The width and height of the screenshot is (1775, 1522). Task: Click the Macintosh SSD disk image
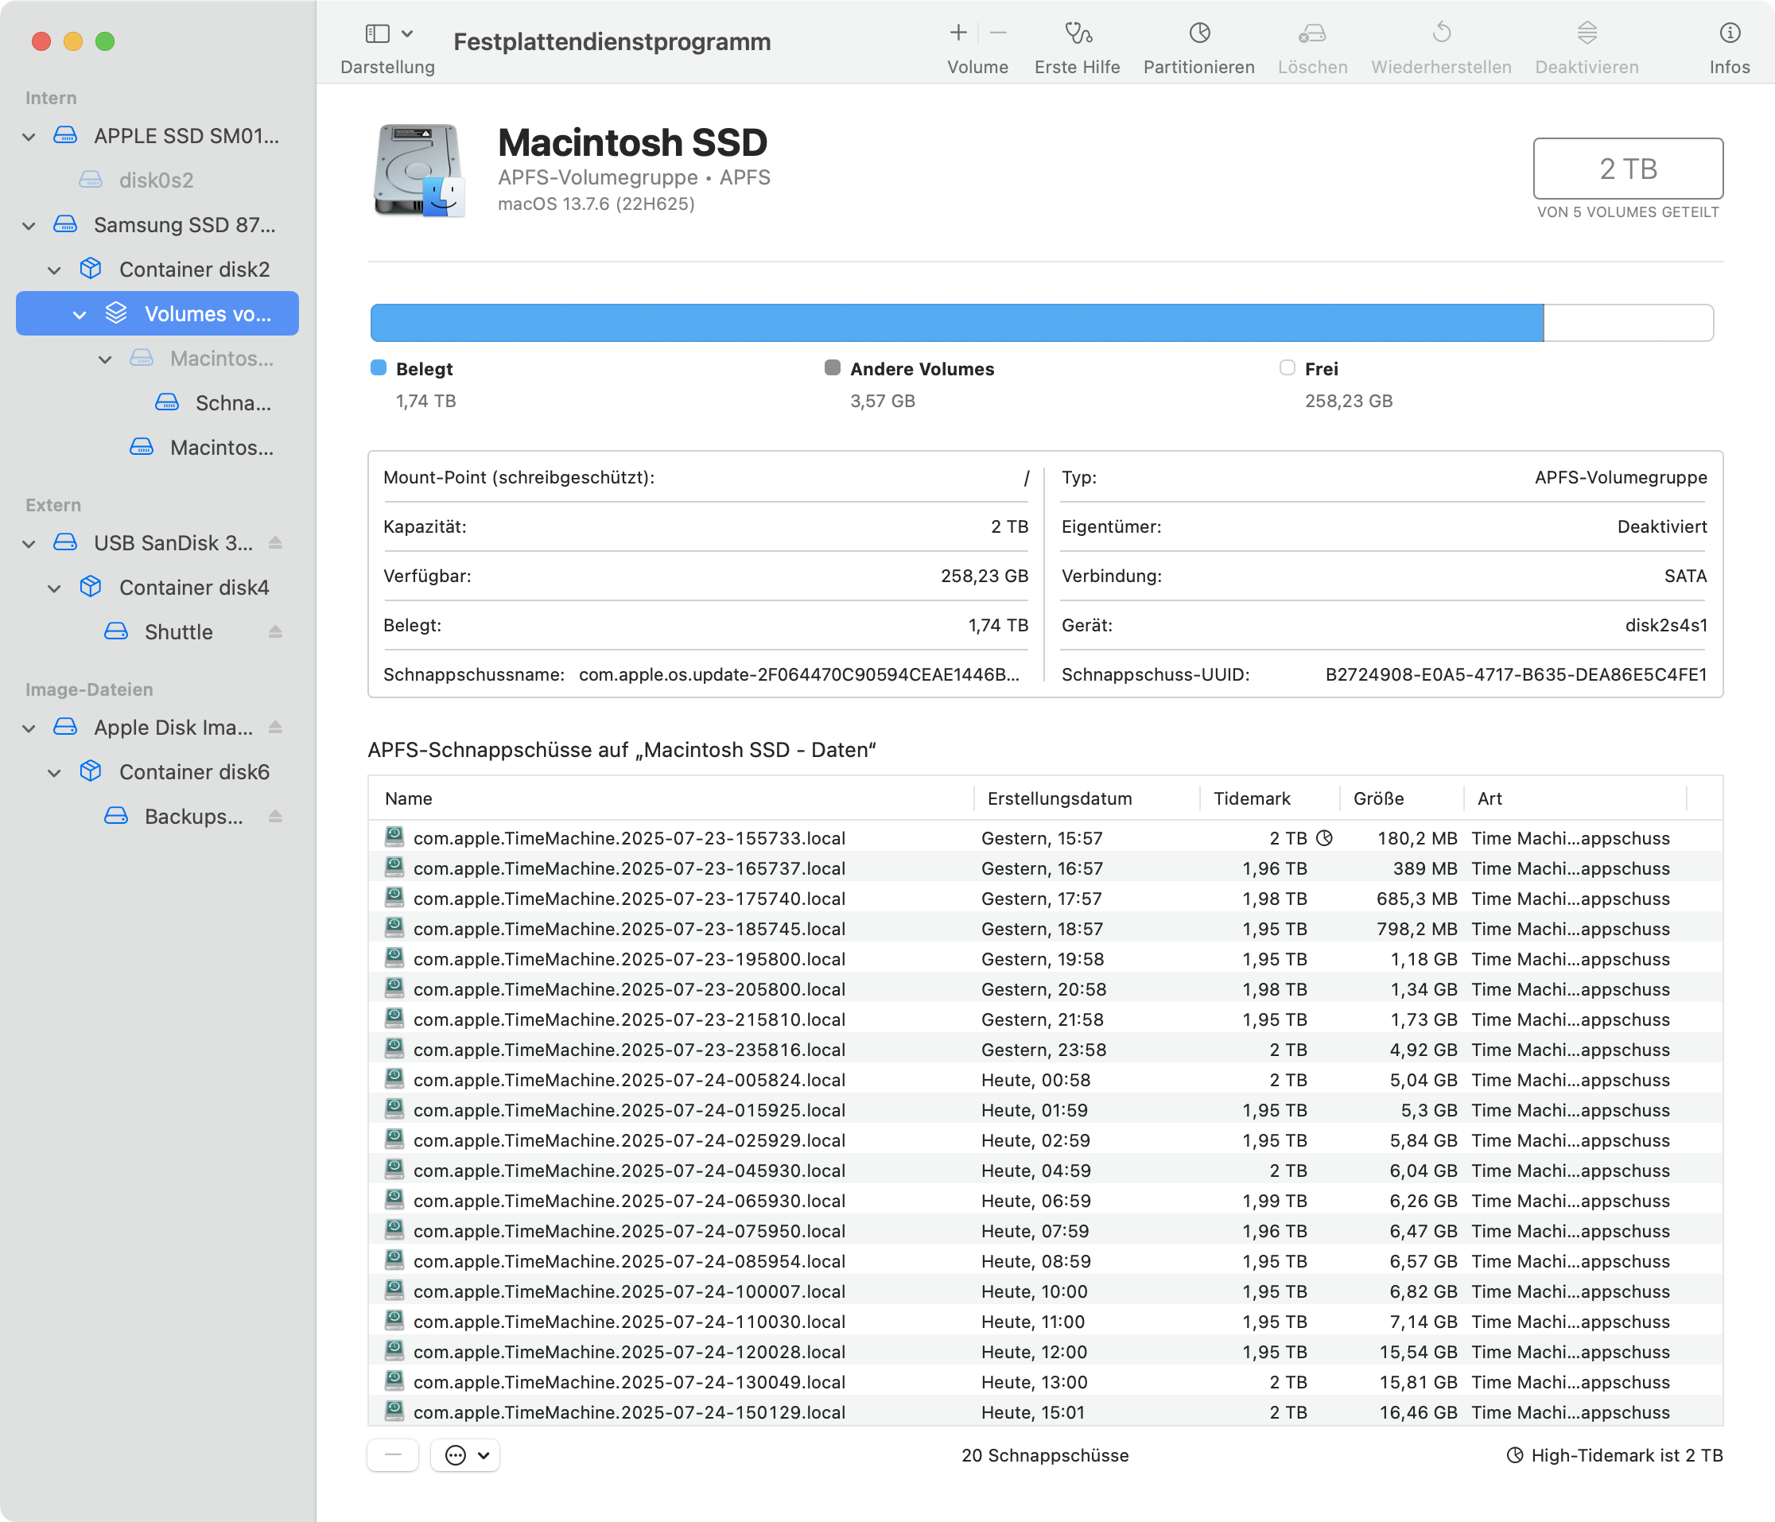(419, 170)
